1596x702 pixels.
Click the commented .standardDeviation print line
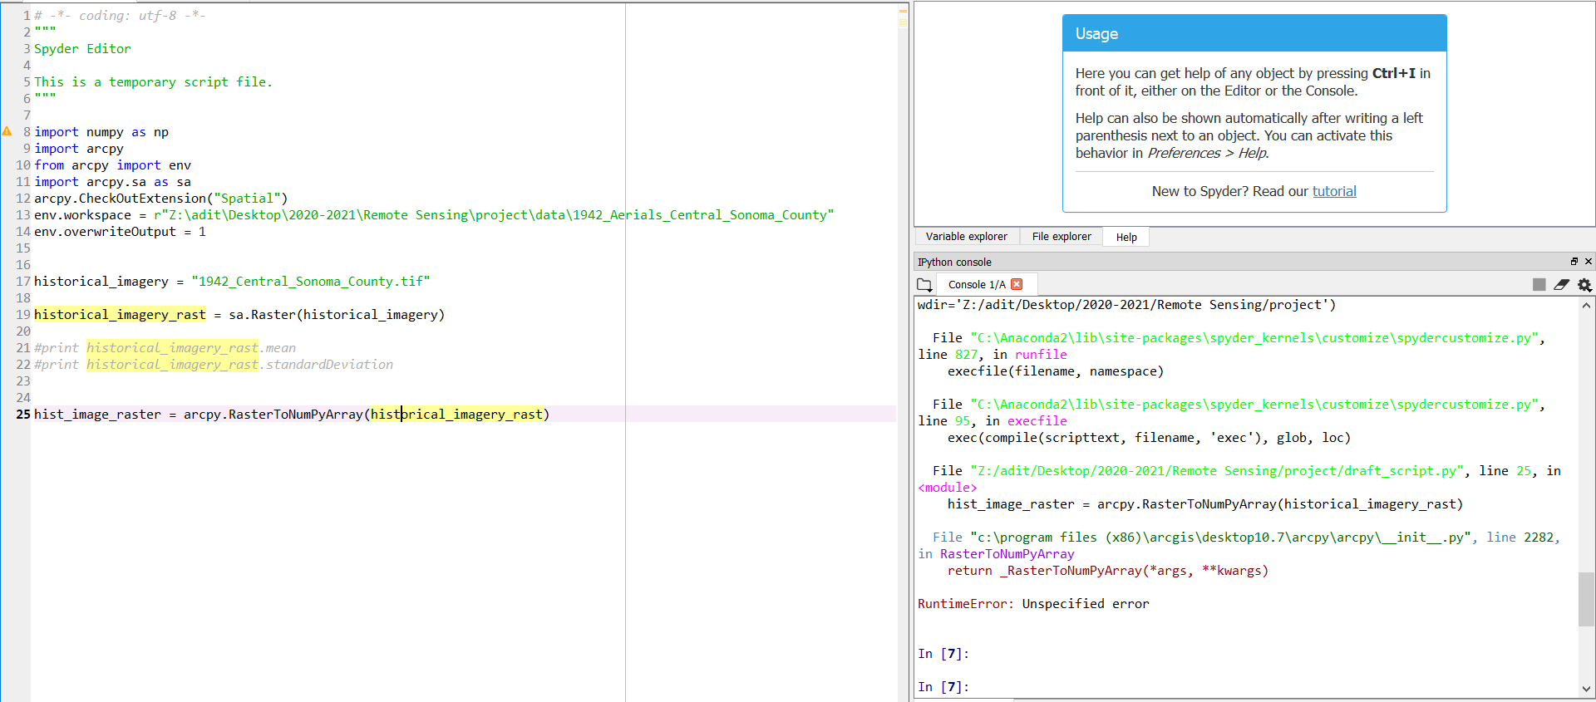tap(214, 365)
